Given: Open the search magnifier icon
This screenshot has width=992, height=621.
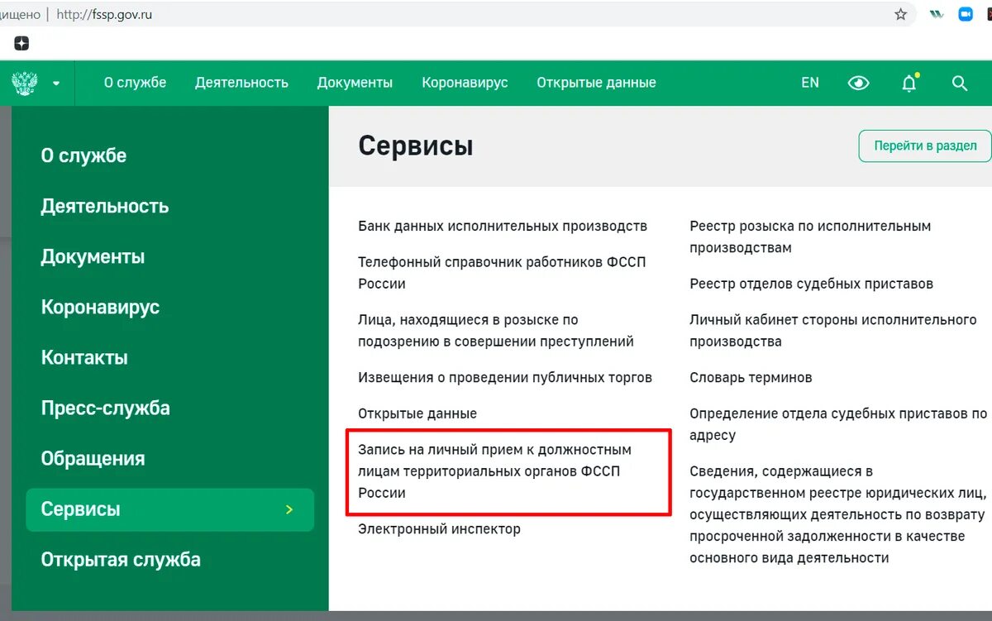Looking at the screenshot, I should click(960, 83).
